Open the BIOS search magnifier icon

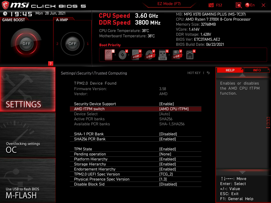point(239,5)
